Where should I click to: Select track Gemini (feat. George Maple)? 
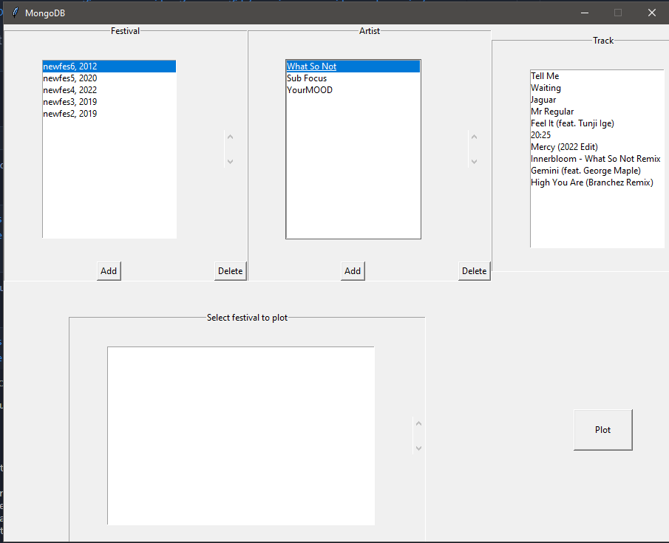tap(597, 171)
